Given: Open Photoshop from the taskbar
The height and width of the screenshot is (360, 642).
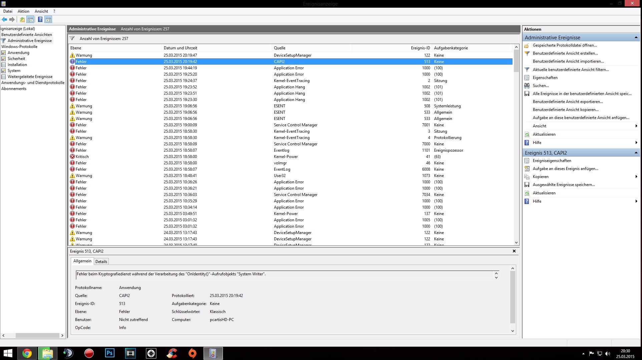Looking at the screenshot, I should (x=109, y=353).
